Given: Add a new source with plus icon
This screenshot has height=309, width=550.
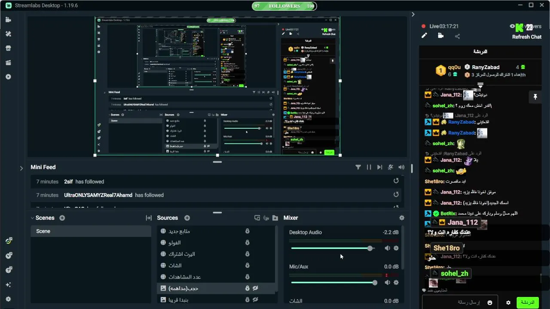Looking at the screenshot, I should (187, 218).
